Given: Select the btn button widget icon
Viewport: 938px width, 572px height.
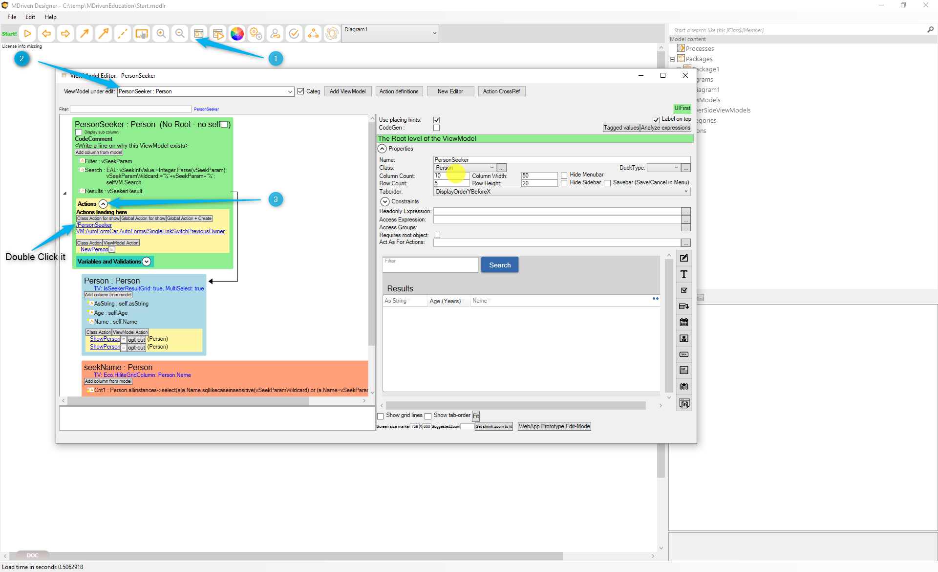Looking at the screenshot, I should (684, 354).
